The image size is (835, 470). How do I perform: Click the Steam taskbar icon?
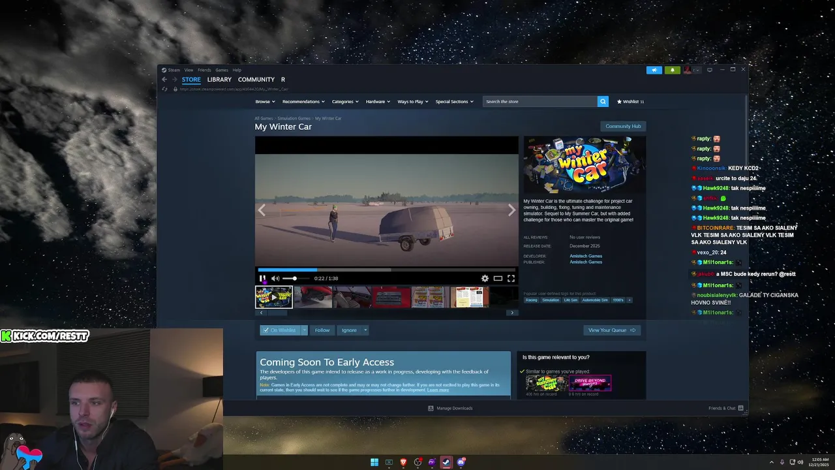(446, 462)
